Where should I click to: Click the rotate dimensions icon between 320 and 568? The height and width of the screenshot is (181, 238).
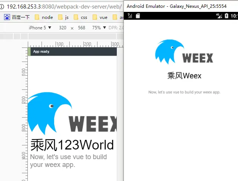[x=72, y=28]
